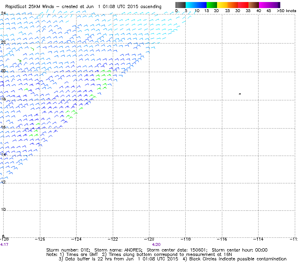Click the magenta 40-45 knots color segment

pos(264,5)
